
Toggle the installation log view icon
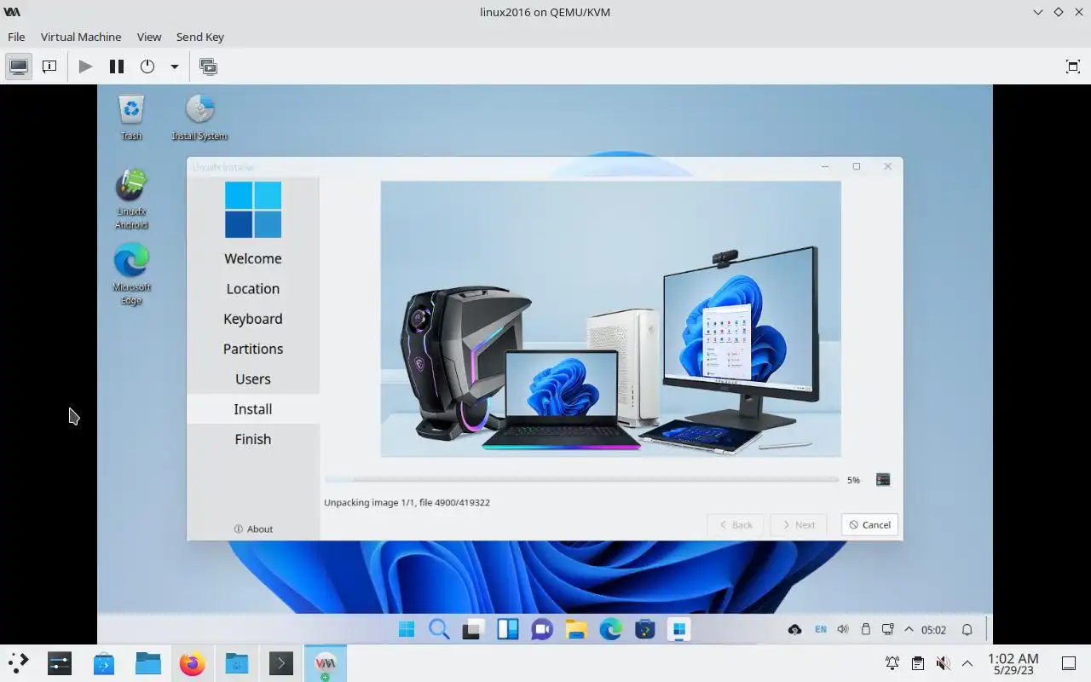point(883,480)
